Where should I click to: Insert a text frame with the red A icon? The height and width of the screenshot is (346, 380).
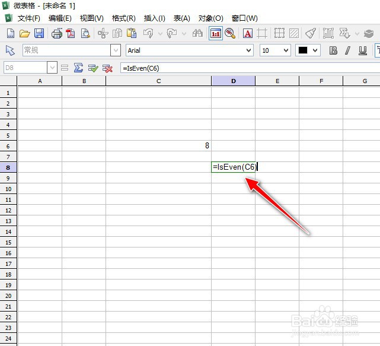(248, 33)
